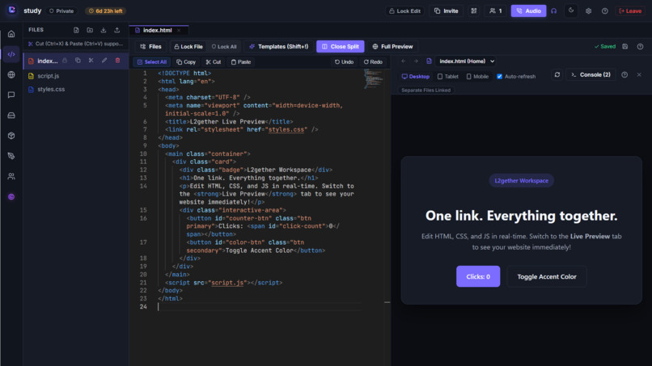This screenshot has height=366, width=652.
Task: Refresh the preview with reload icon
Action: click(x=557, y=75)
